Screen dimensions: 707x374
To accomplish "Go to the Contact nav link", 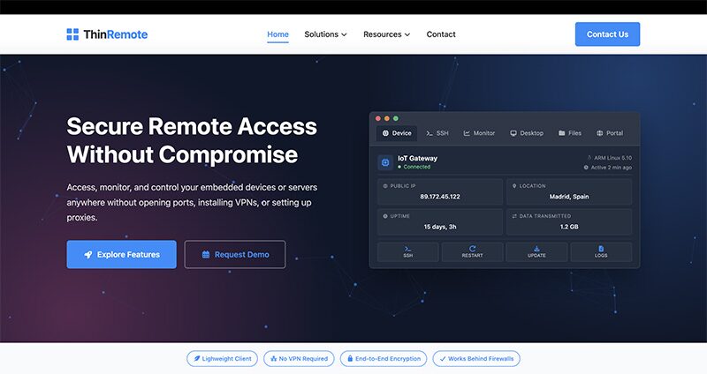I will tap(441, 34).
